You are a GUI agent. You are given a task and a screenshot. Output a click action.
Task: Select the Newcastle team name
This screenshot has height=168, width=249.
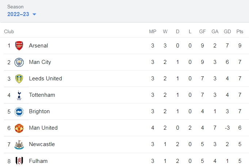[42, 144]
